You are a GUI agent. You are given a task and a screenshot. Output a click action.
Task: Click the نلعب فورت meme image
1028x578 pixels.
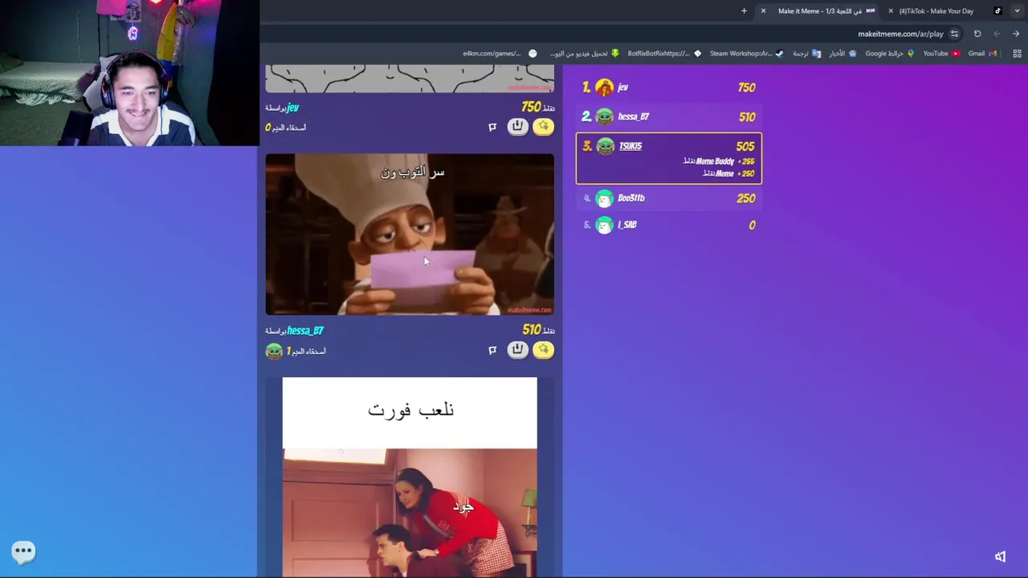[x=410, y=477]
